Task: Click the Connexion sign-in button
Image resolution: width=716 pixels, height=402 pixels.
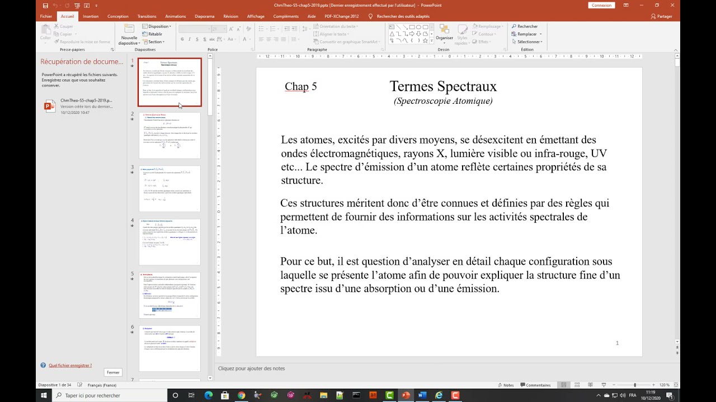Action: click(601, 5)
